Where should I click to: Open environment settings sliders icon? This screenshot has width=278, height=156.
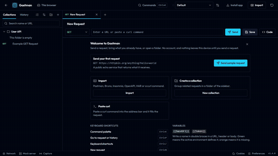pyautogui.click(x=218, y=5)
